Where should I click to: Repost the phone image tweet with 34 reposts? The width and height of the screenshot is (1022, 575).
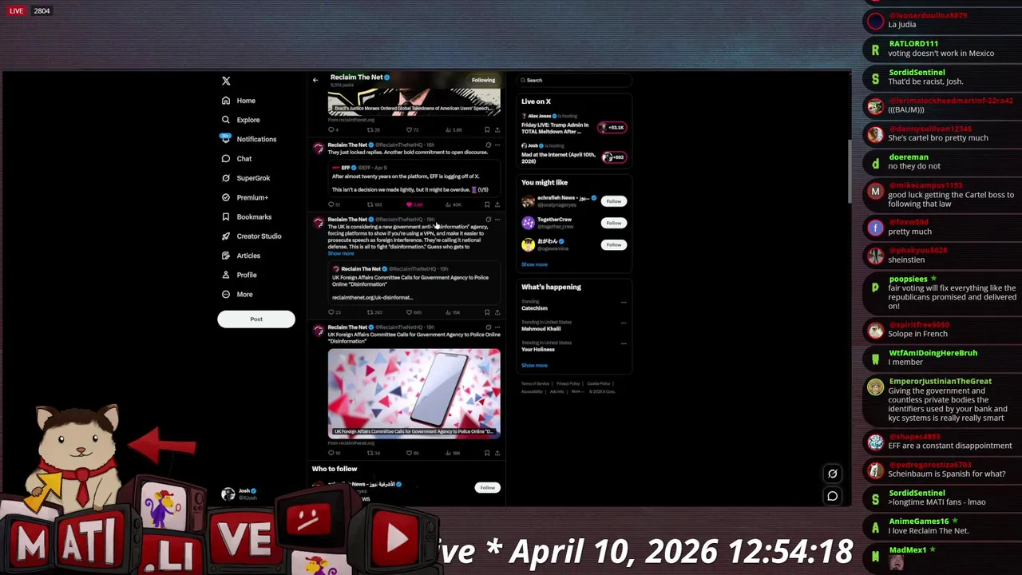tap(370, 453)
